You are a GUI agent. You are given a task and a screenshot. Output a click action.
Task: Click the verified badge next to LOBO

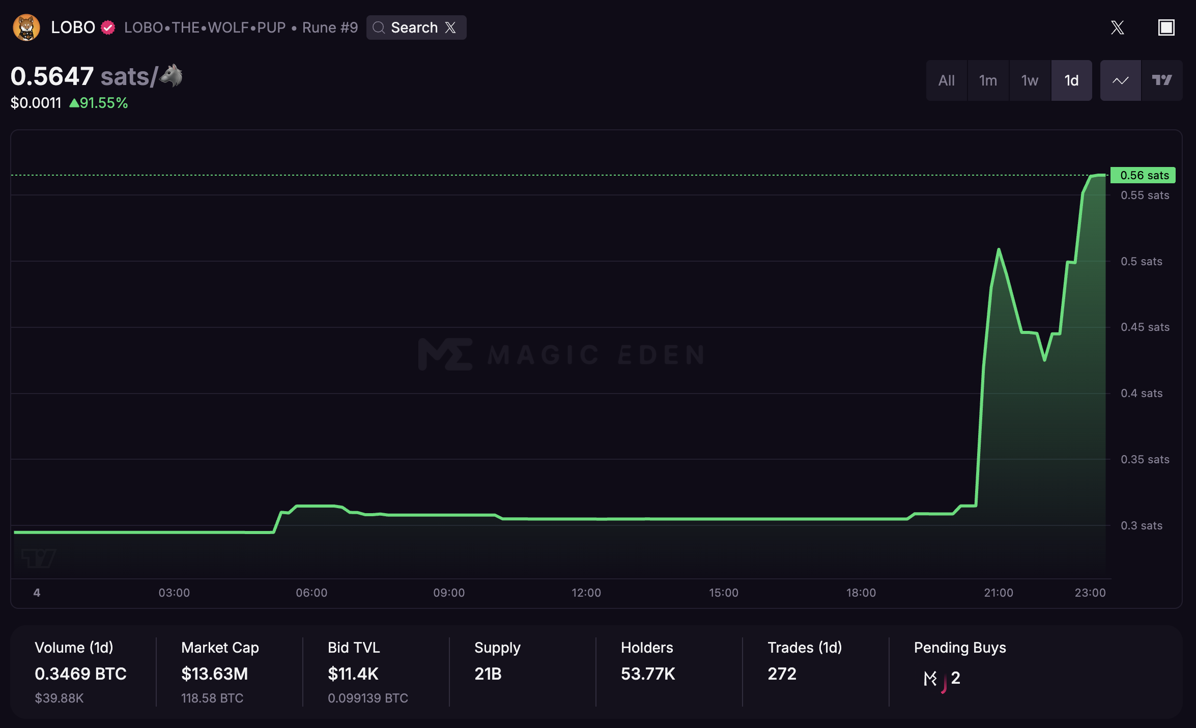(x=108, y=27)
